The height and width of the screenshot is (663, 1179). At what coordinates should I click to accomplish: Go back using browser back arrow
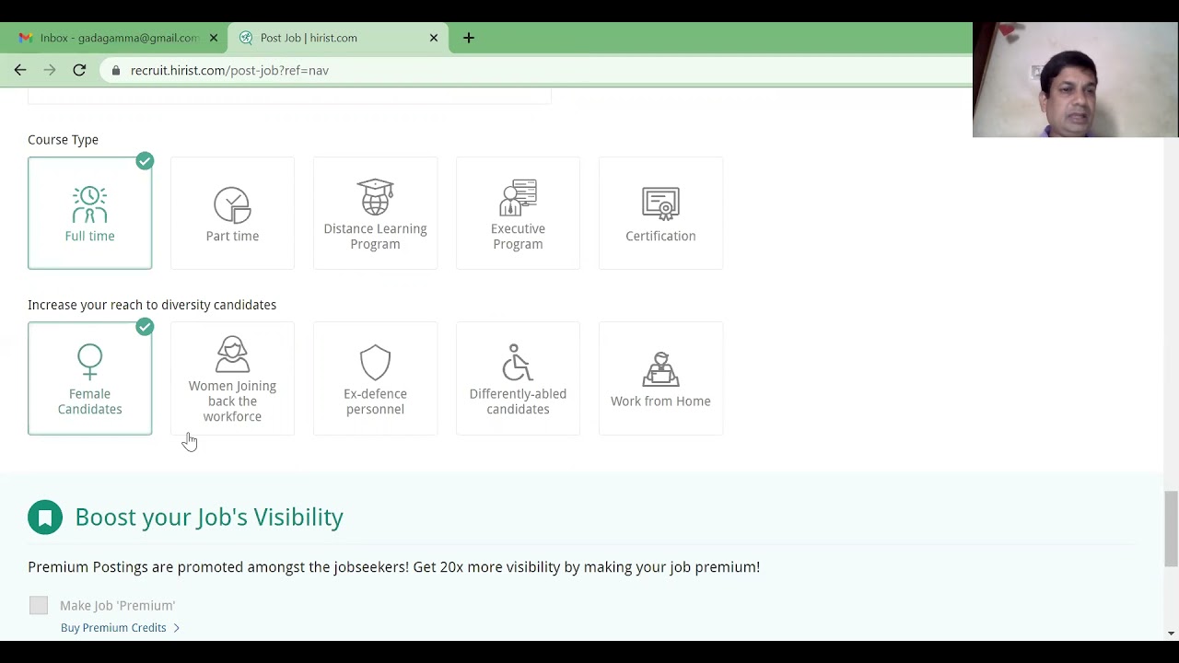[x=20, y=70]
